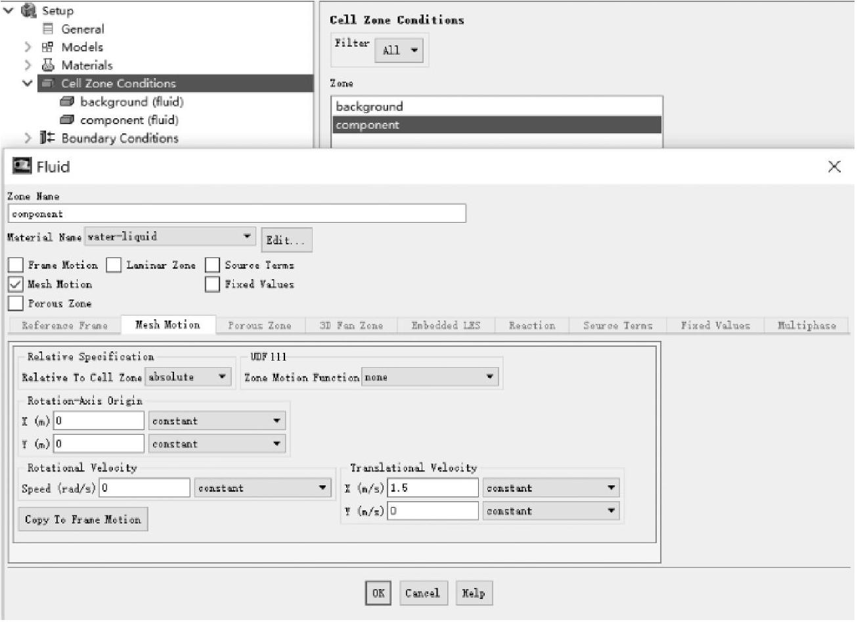This screenshot has height=622, width=865.
Task: Select background (fluid) in the tree
Action: [x=131, y=102]
